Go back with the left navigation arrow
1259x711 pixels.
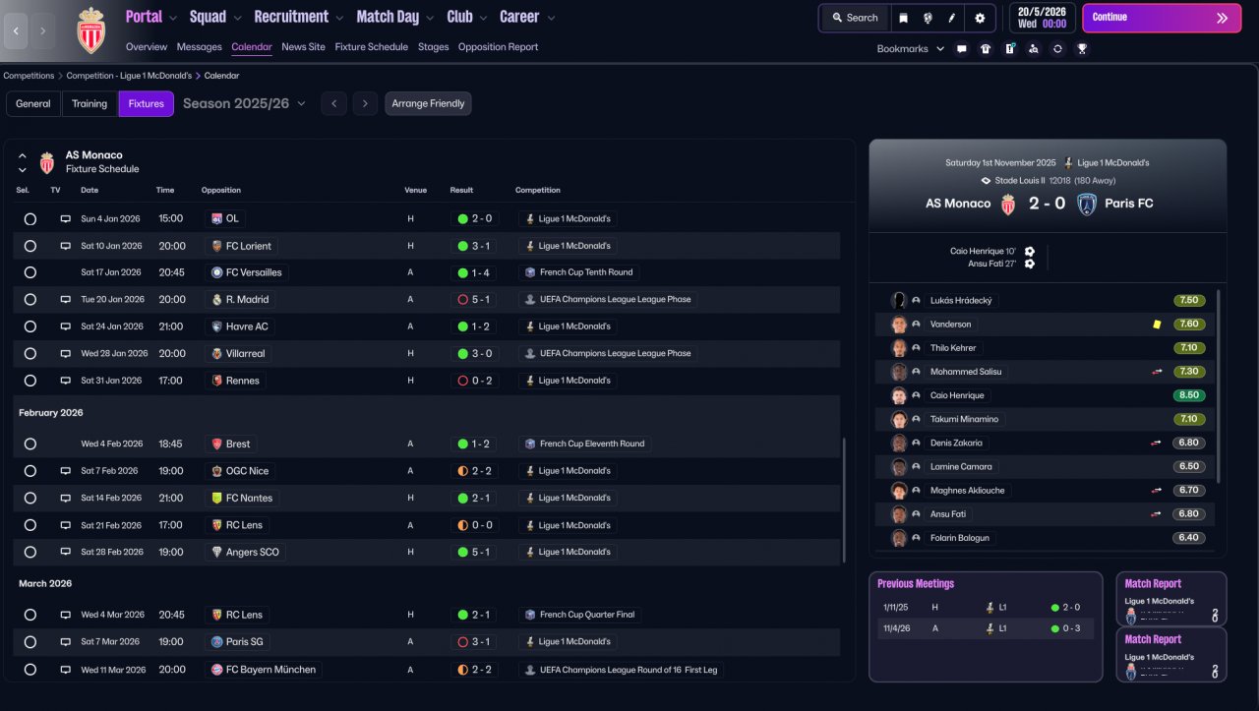16,30
